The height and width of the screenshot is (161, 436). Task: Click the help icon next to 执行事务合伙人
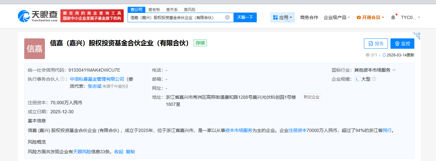62,79
